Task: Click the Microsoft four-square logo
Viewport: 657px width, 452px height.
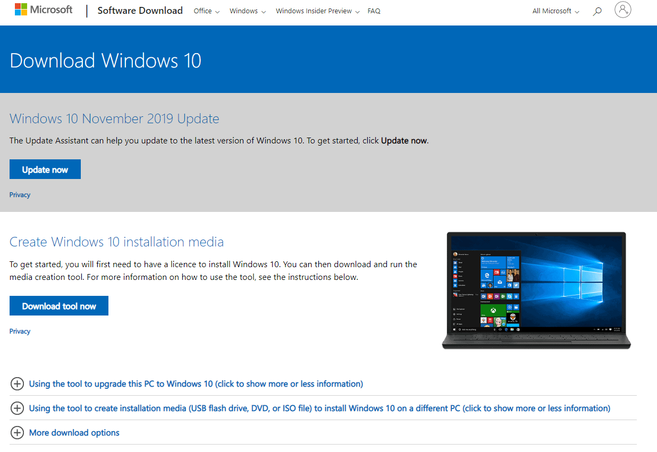Action: 20,8
